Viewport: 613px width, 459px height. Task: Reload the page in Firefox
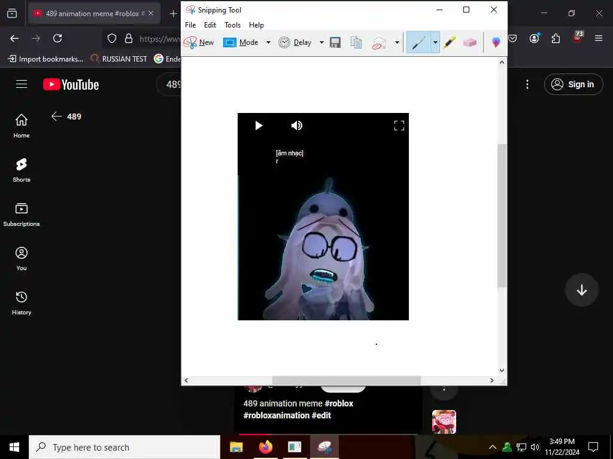(57, 38)
